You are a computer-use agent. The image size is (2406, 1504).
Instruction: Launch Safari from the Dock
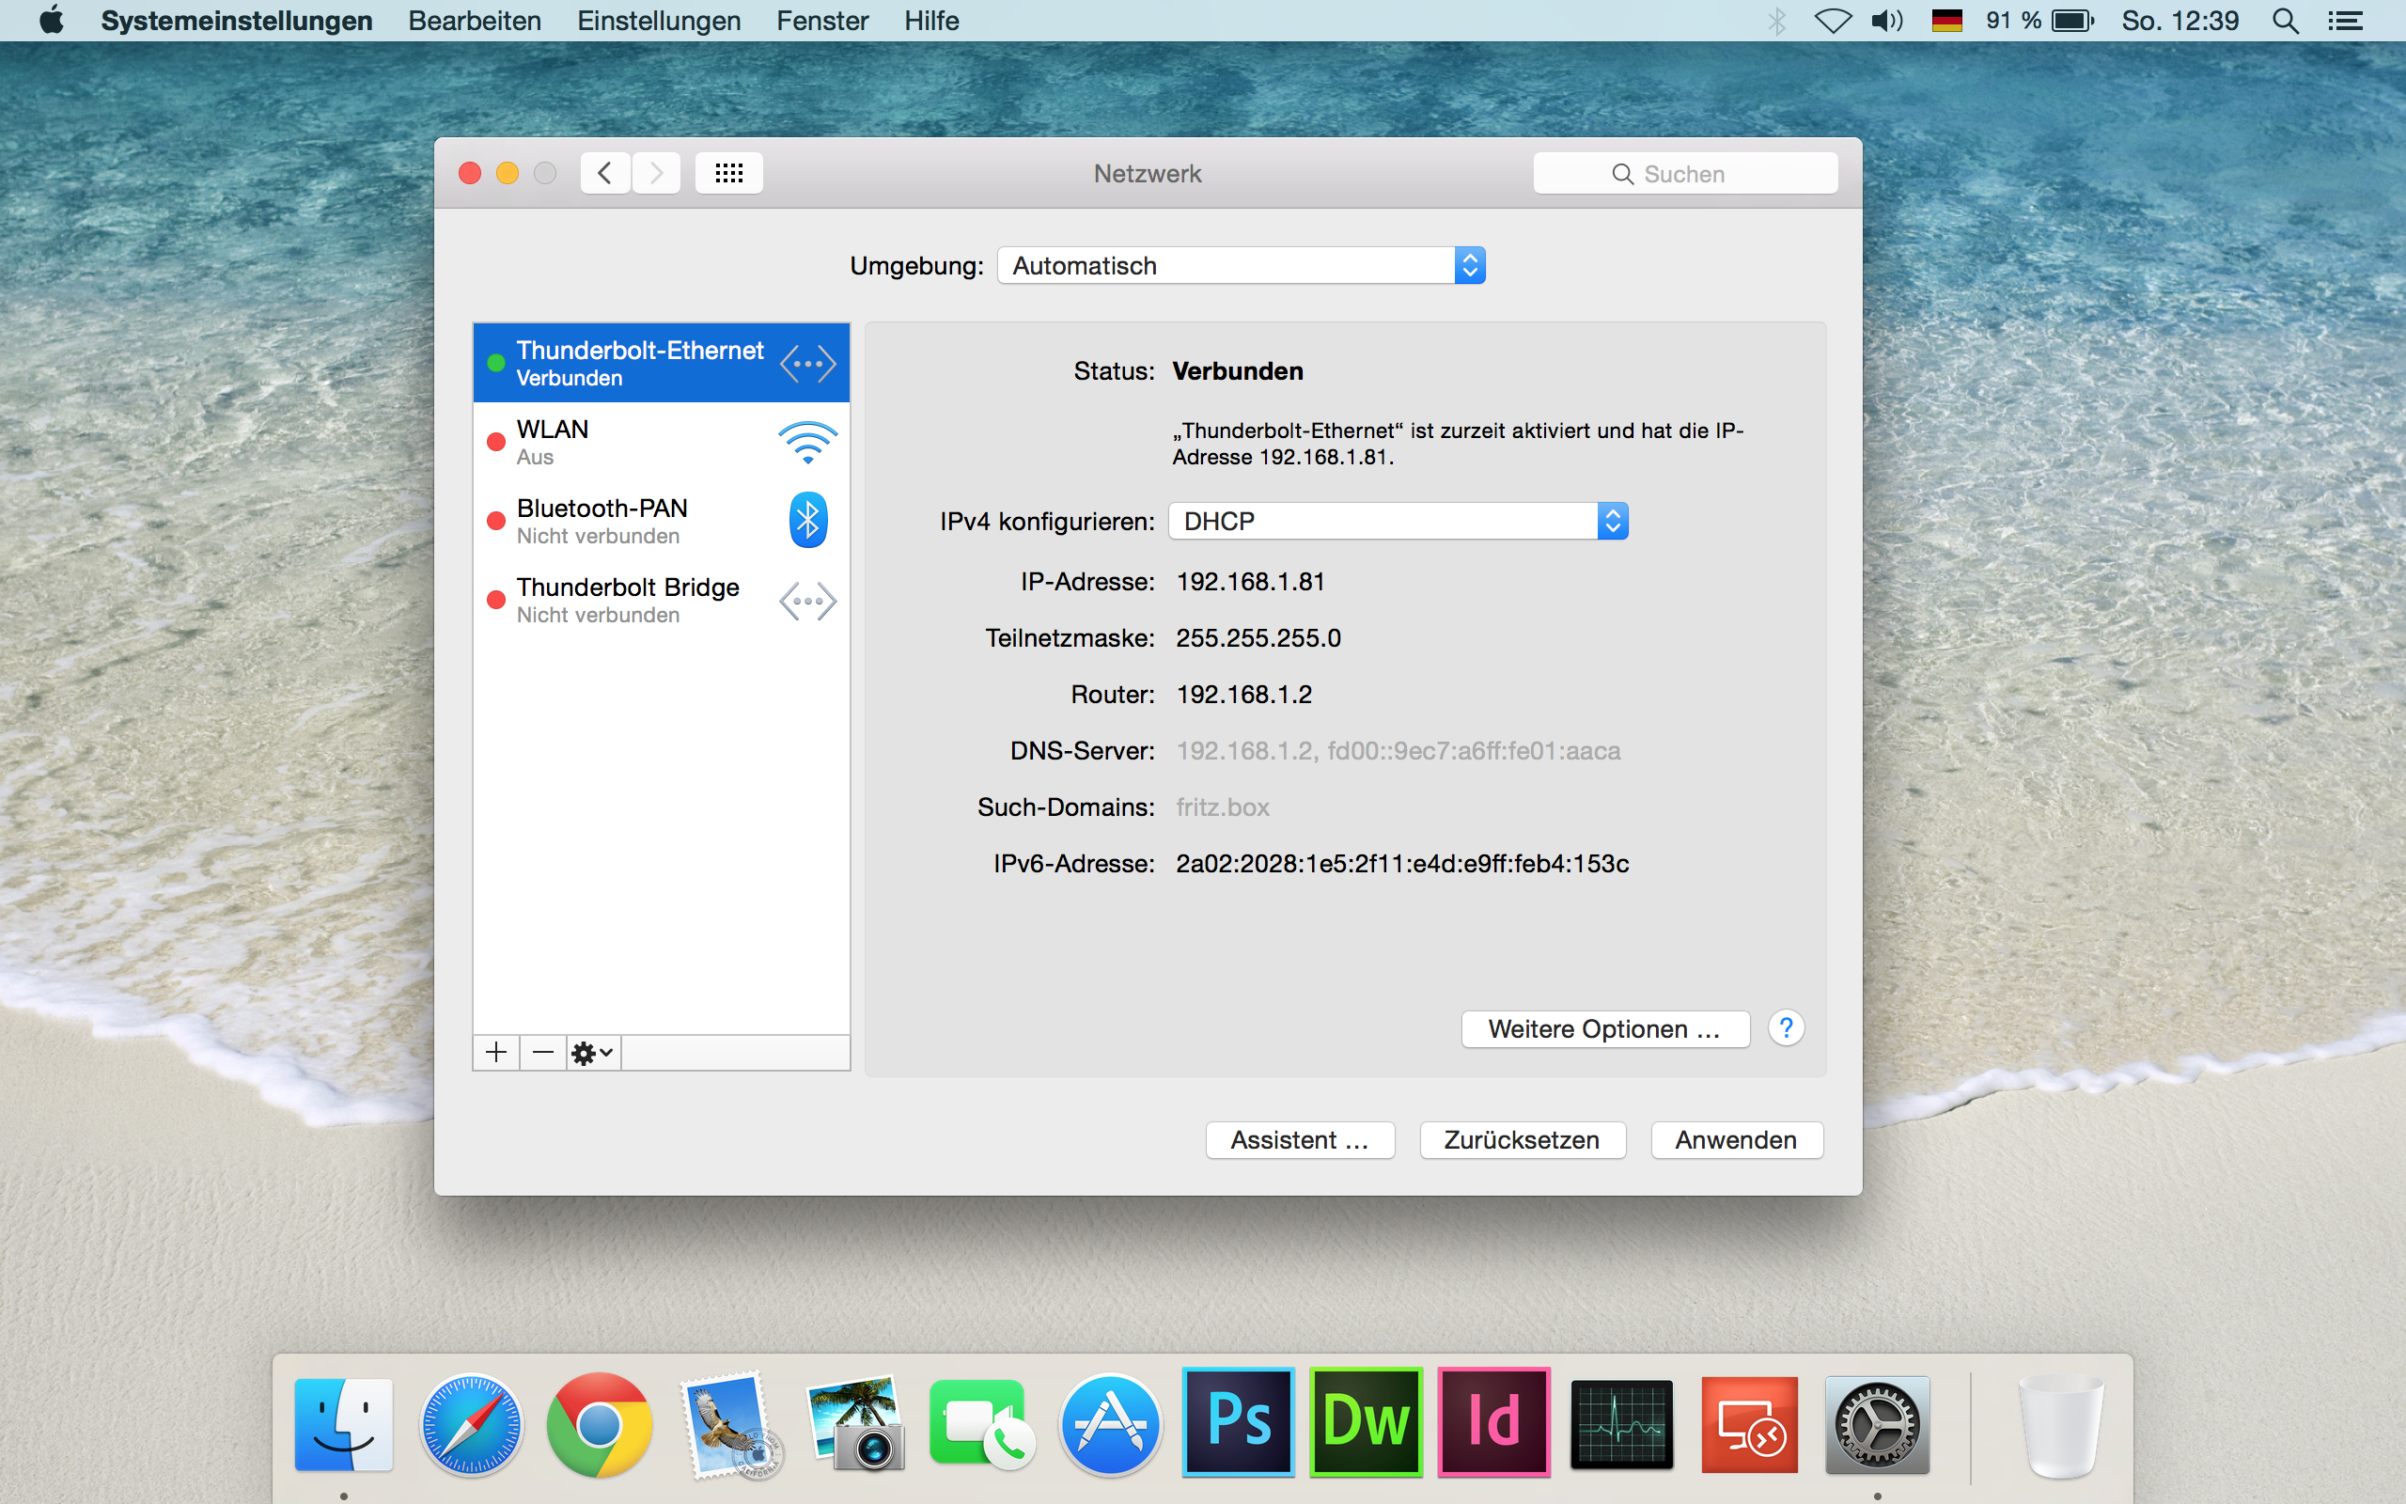pos(471,1423)
